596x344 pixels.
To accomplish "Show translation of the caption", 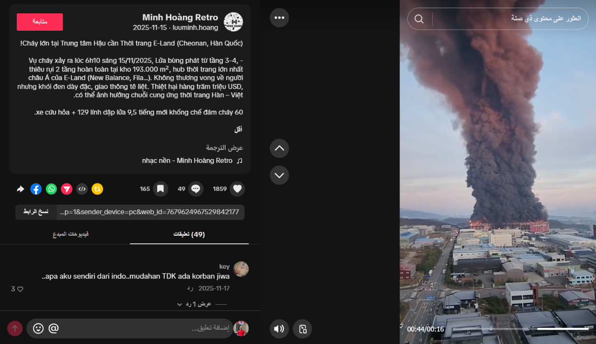I will 224,148.
